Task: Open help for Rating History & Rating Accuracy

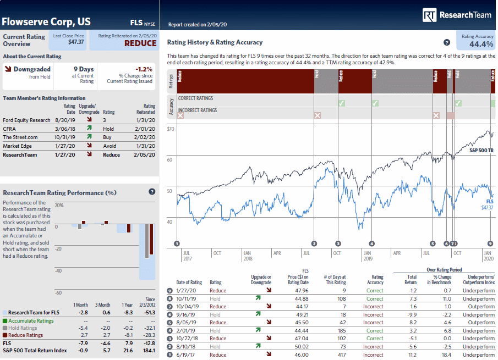Action: (446, 42)
